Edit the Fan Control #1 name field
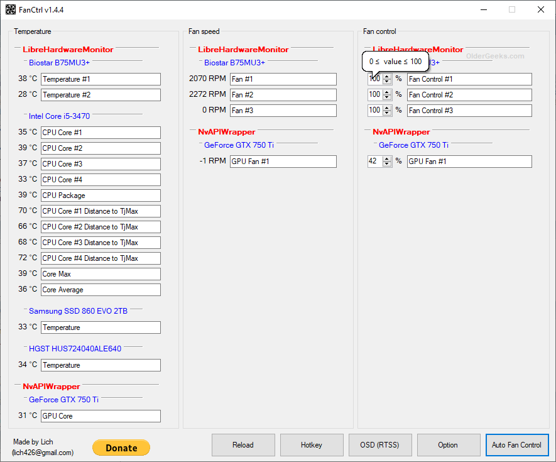 pyautogui.click(x=469, y=79)
